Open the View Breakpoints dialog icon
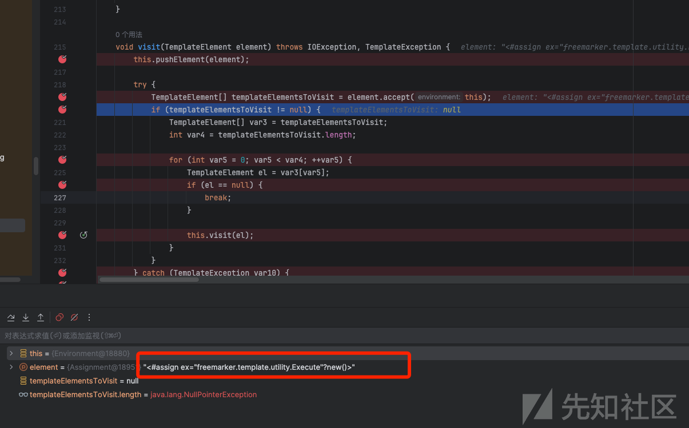Viewport: 689px width, 428px height. (59, 317)
